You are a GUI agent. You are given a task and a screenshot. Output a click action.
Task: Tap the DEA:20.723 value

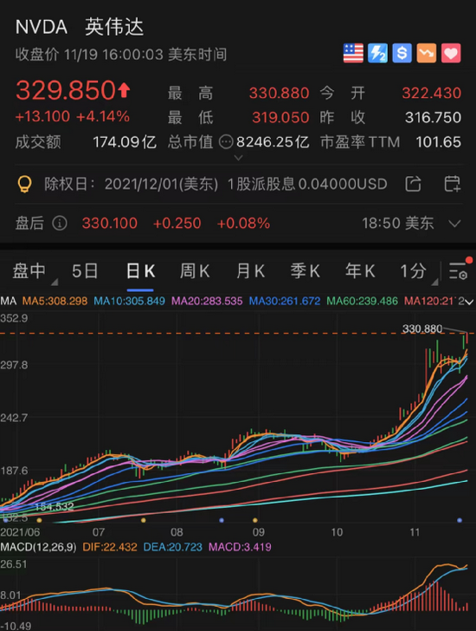[173, 547]
